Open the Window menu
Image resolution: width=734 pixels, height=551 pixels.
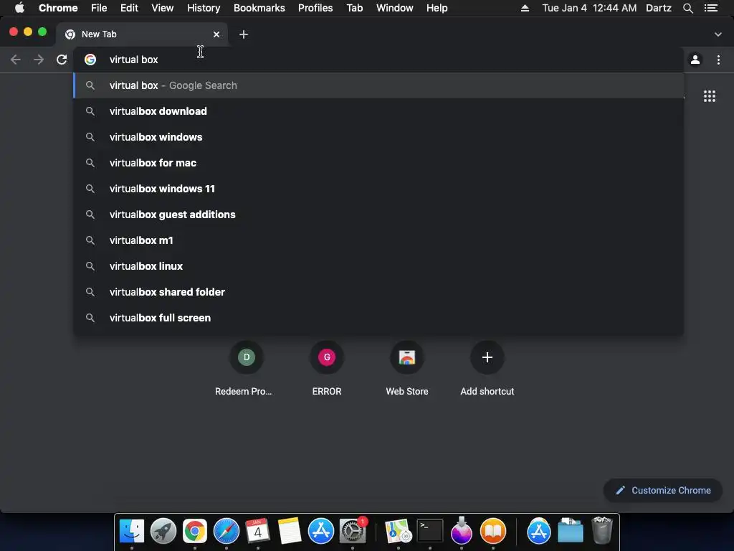395,8
